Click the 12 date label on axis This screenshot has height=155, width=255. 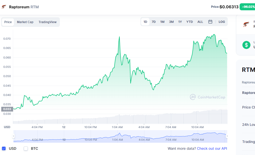point(64,127)
